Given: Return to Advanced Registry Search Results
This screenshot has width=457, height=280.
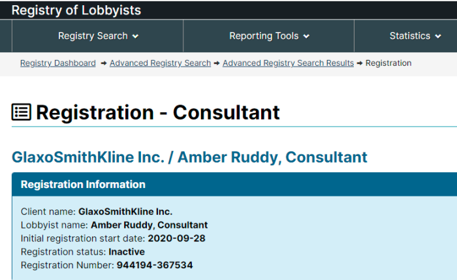Looking at the screenshot, I should [x=289, y=63].
